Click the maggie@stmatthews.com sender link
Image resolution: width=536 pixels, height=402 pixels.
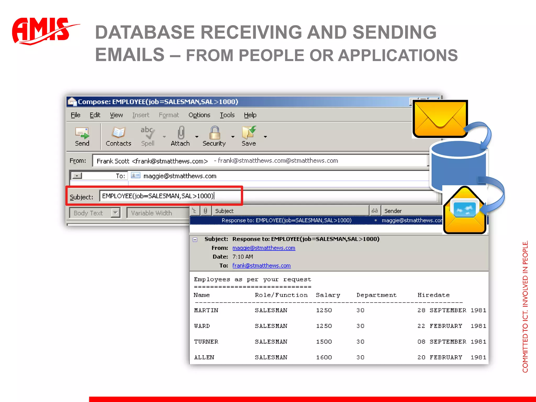point(264,248)
